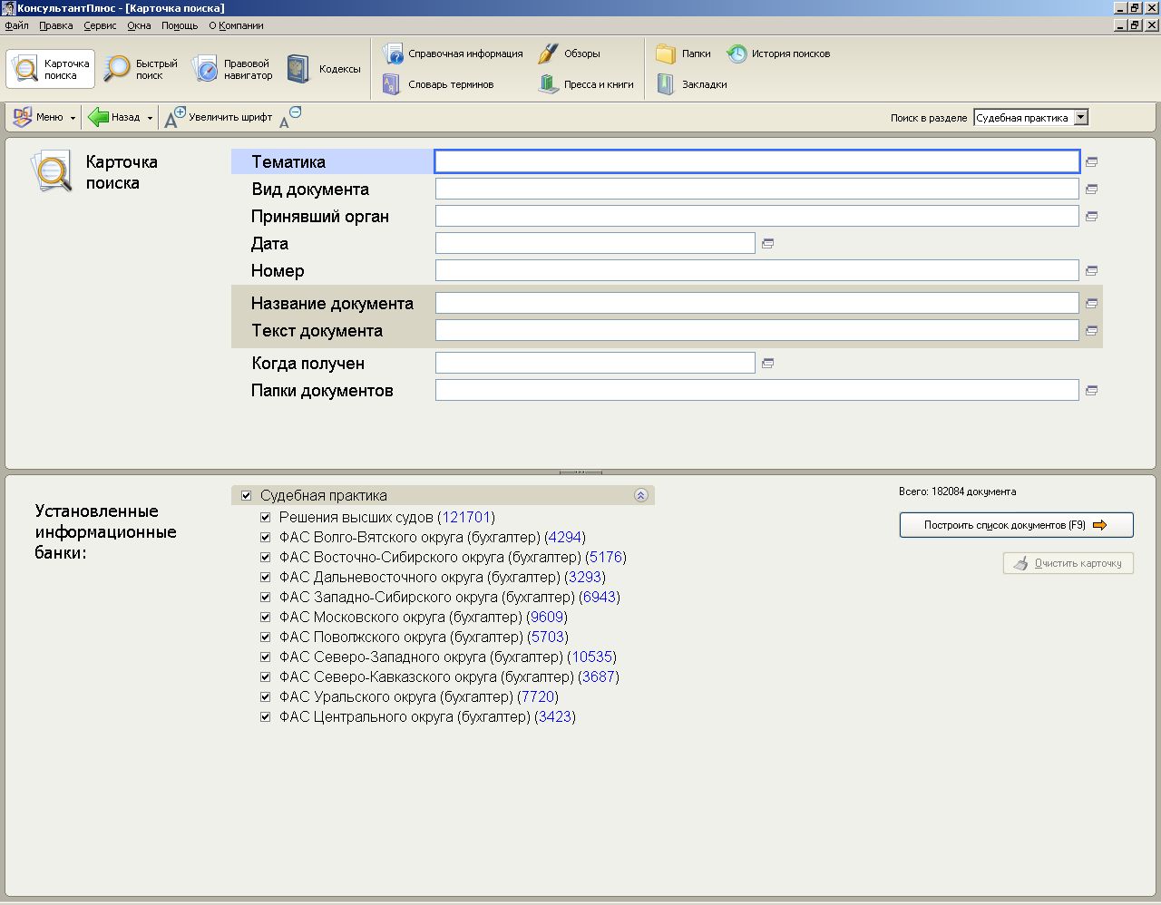Open the Помощь menu
Viewport: 1161px width, 905px height.
click(180, 25)
